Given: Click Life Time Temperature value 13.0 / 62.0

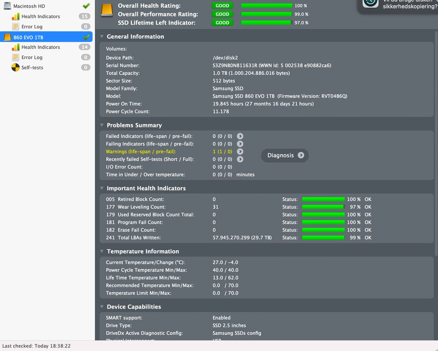Looking at the screenshot, I should pyautogui.click(x=225, y=278).
